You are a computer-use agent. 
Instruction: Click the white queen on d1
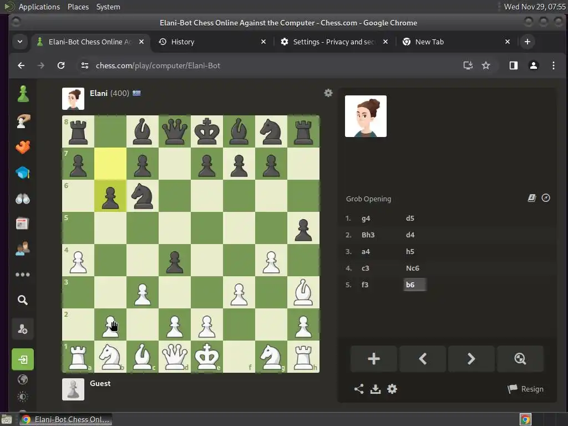(x=175, y=357)
